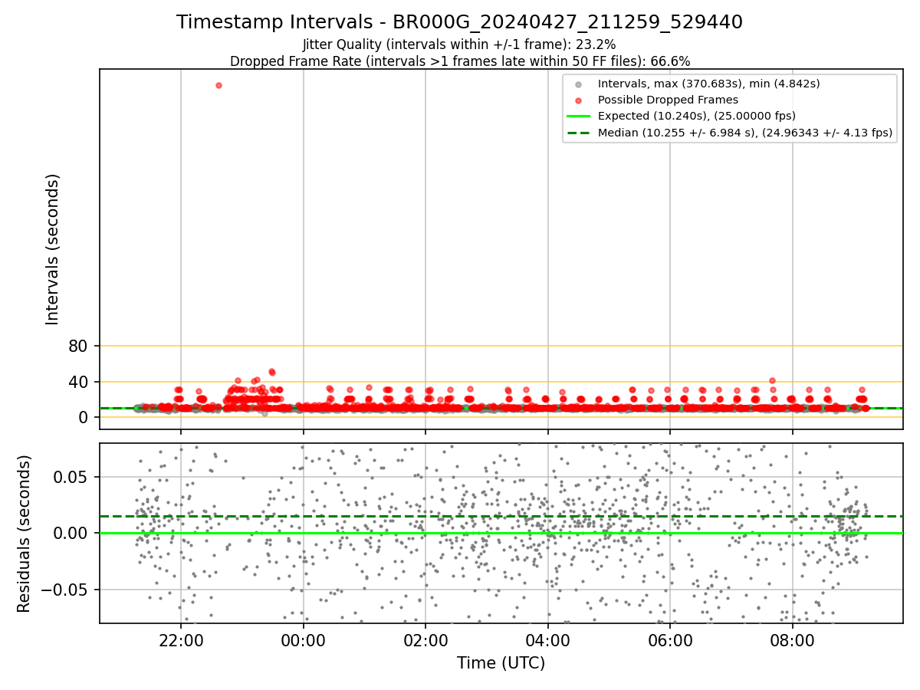
Task: Click legend entry 'Intervals, max (370.683s), min (4.842s)'
Action: 708,84
